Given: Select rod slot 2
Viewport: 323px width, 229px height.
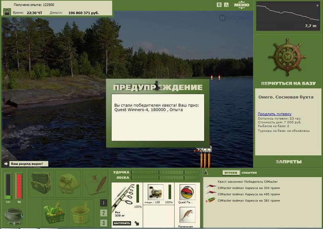Looking at the screenshot, I should [103, 213].
